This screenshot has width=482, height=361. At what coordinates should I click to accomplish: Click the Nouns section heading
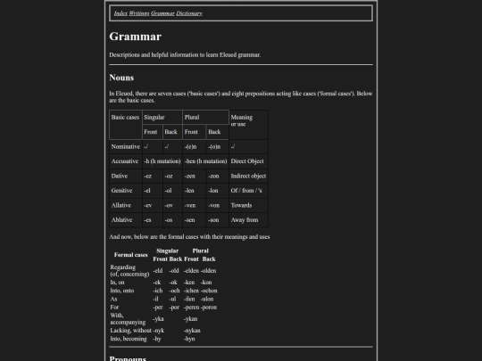click(121, 78)
